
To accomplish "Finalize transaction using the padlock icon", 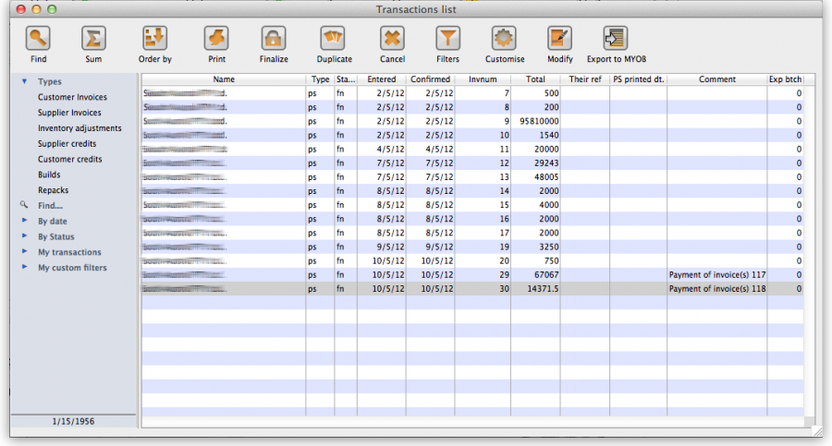I will point(273,39).
